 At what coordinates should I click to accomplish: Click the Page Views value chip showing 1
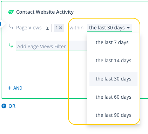[59, 28]
